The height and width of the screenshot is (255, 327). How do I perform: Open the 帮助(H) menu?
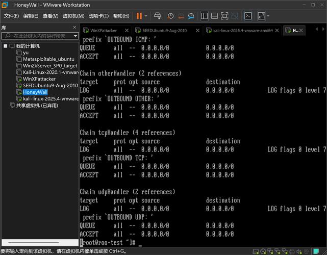[121, 16]
